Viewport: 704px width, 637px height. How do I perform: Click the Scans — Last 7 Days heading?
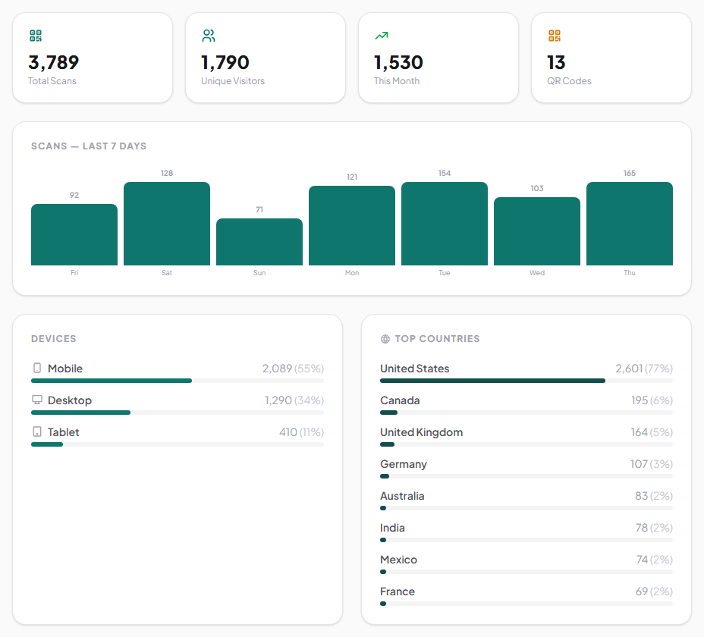(89, 146)
